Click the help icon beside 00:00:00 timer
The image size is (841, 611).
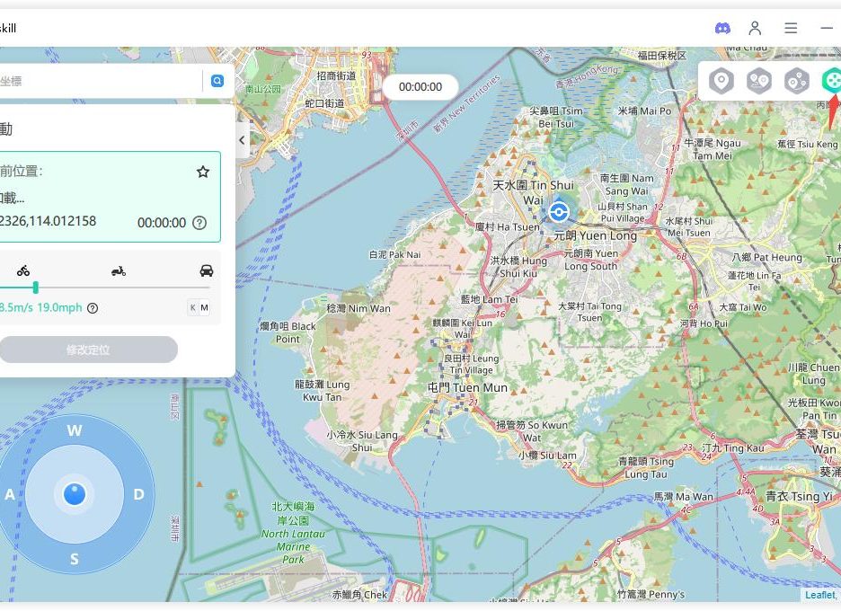coord(199,223)
